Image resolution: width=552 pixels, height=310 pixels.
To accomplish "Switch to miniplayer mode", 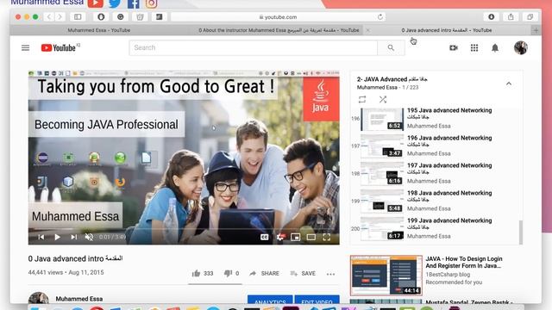I will click(295, 238).
